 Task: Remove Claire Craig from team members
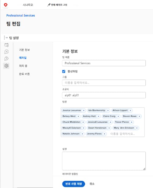[118, 116]
